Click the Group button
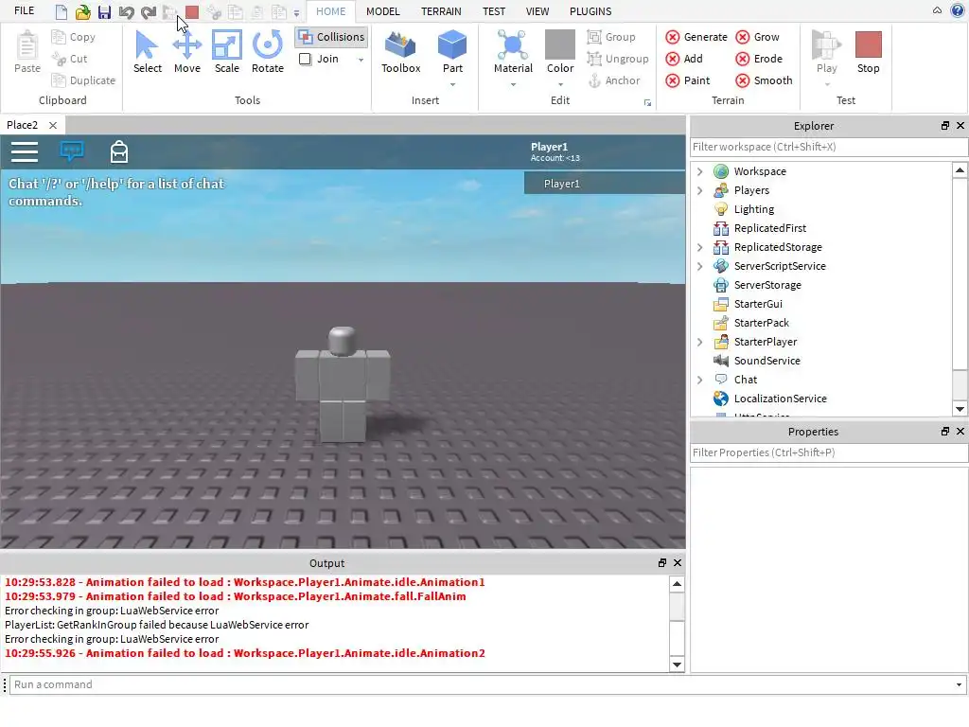 click(611, 37)
